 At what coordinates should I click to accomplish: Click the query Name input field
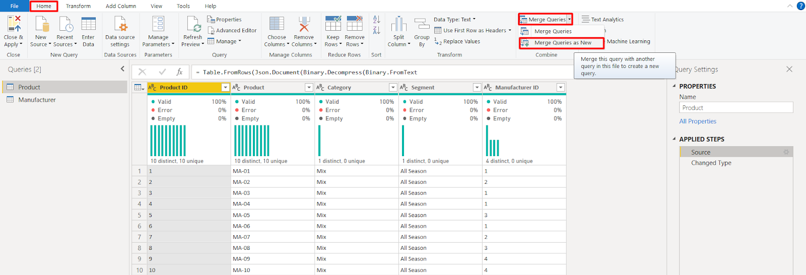tap(735, 108)
